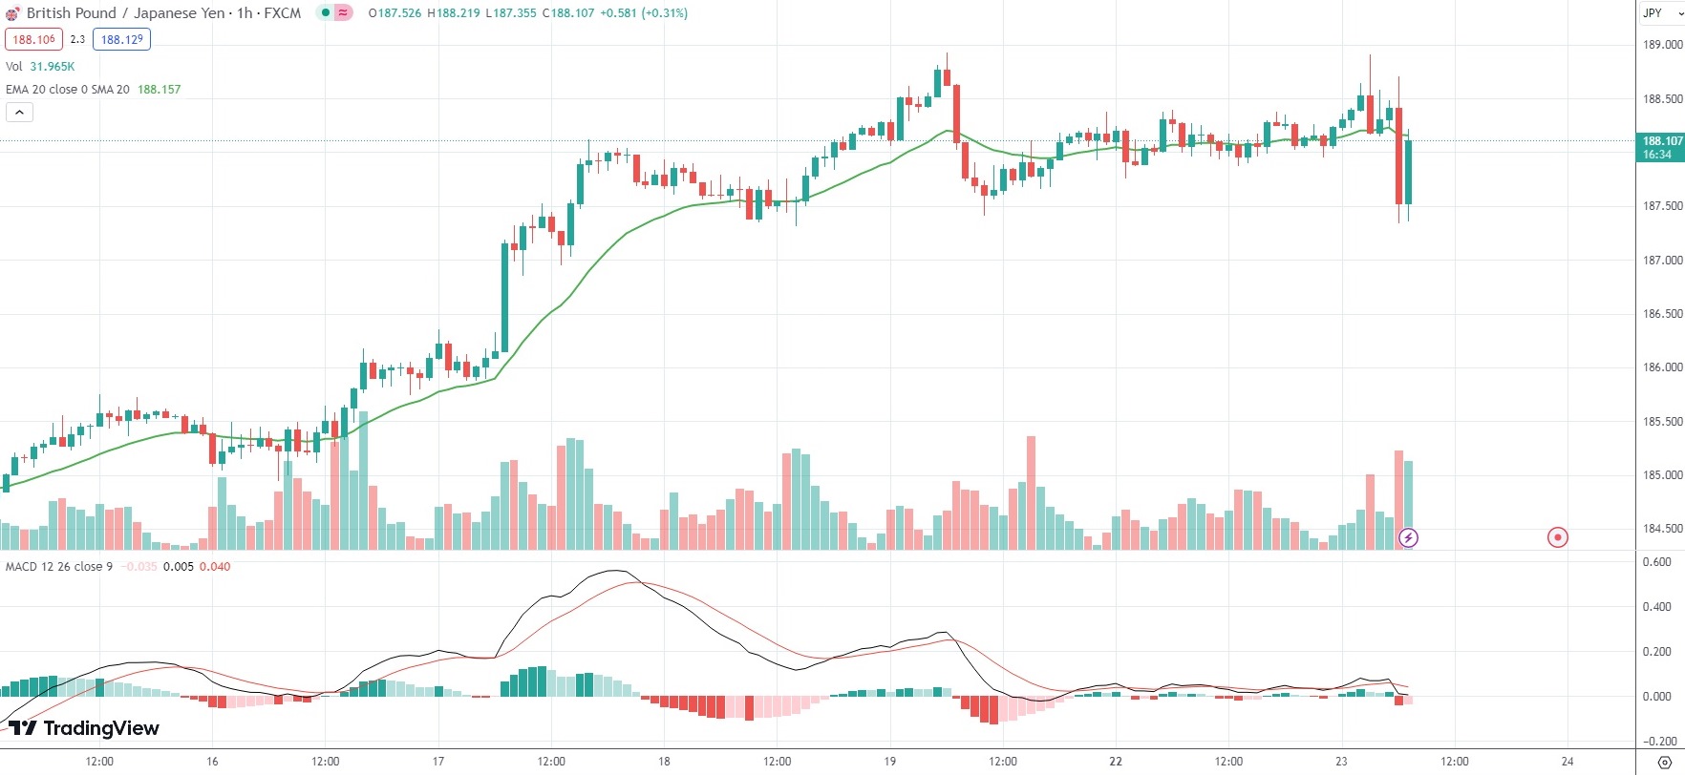Click the 189.000 price scale label
The image size is (1685, 775).
[1662, 45]
